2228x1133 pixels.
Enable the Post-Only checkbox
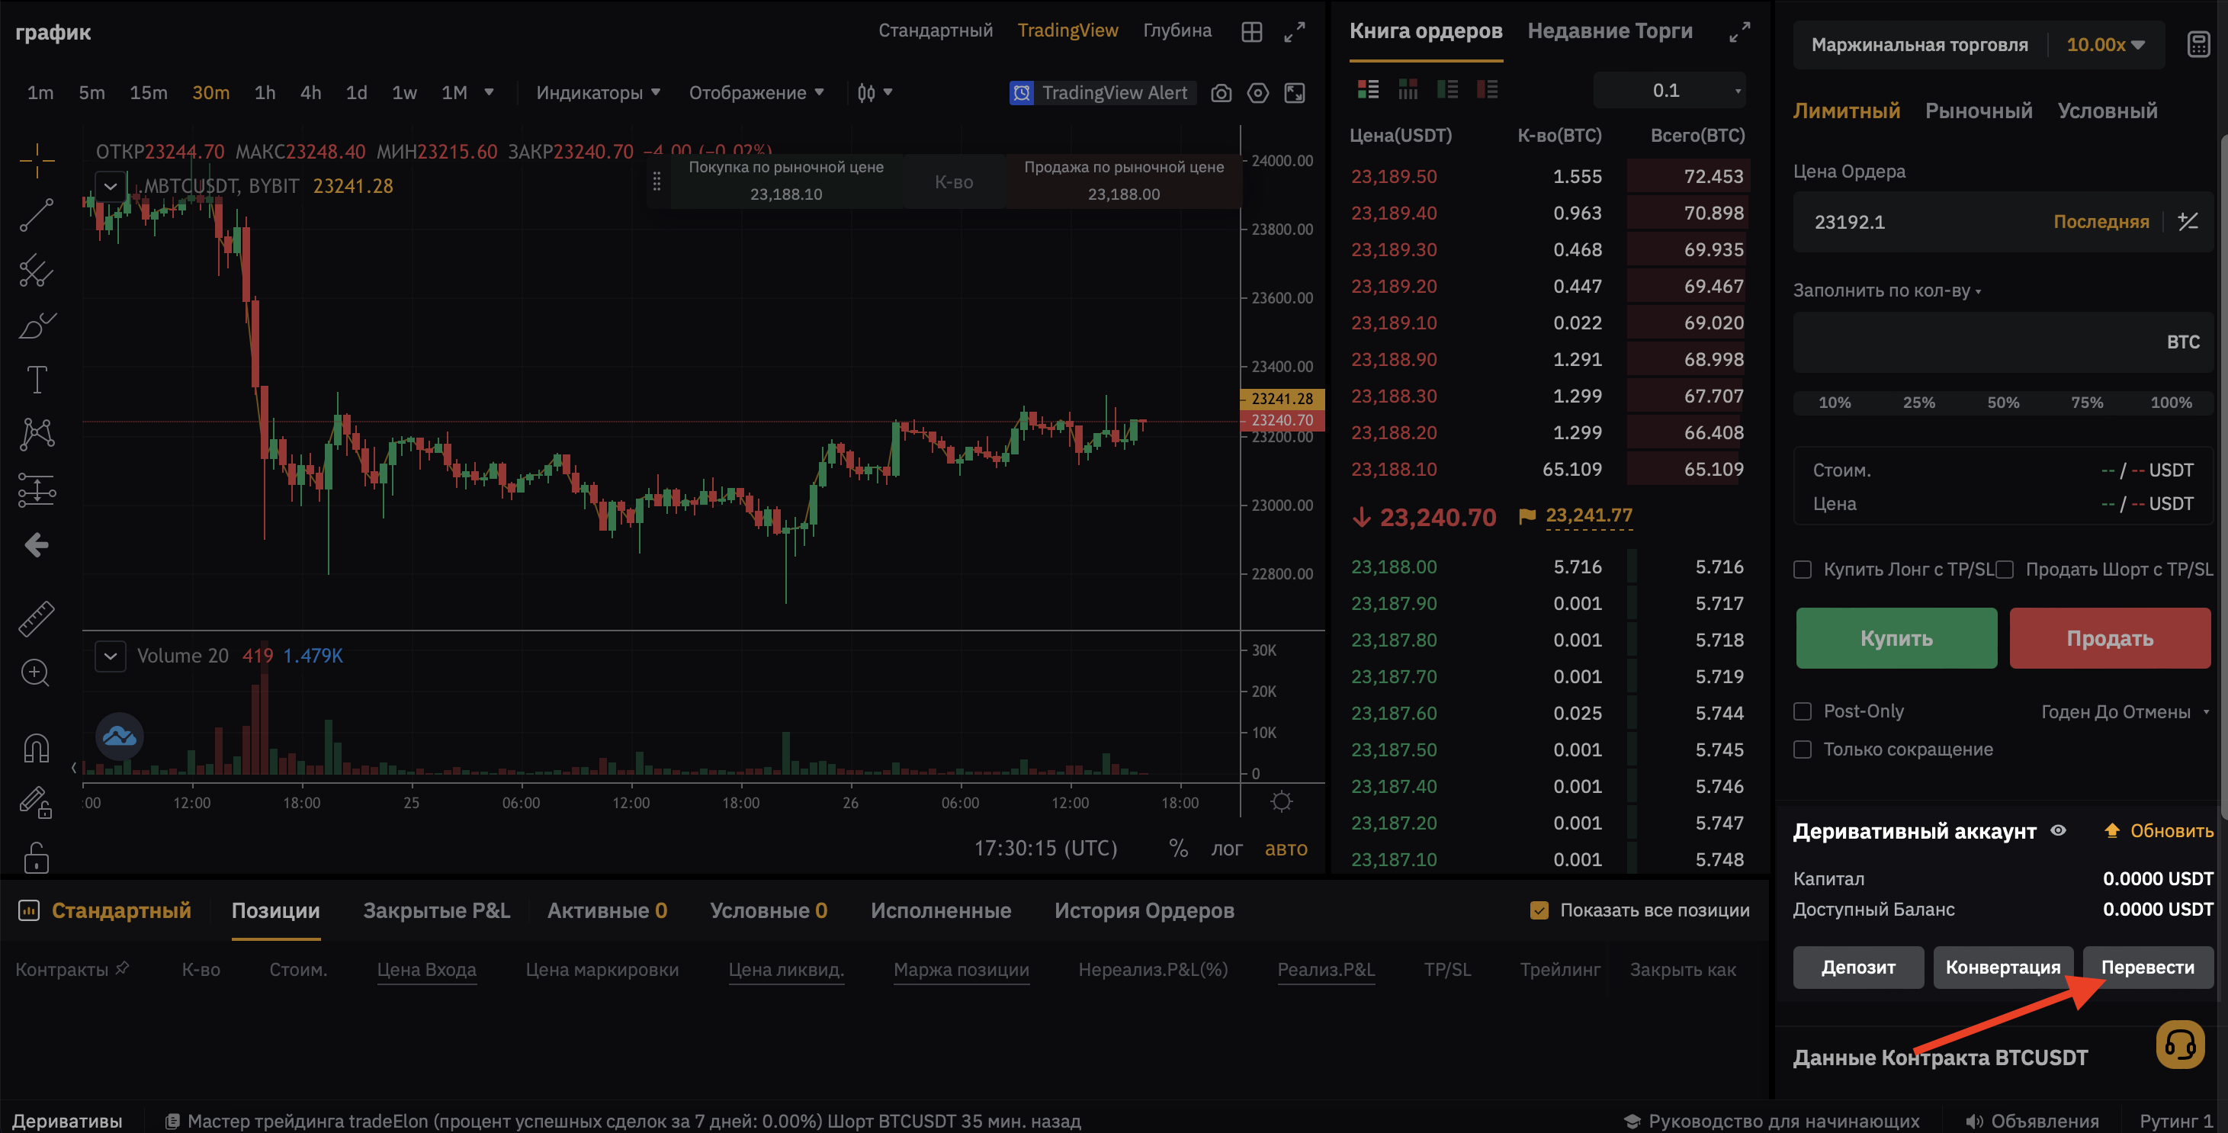tap(1803, 711)
